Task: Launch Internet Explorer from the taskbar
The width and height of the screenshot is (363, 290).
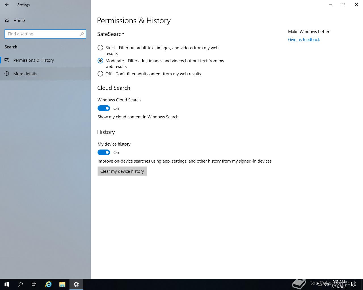Action: click(x=48, y=284)
